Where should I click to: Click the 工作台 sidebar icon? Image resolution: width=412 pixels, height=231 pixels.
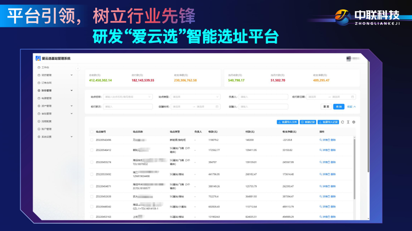[x=39, y=67]
